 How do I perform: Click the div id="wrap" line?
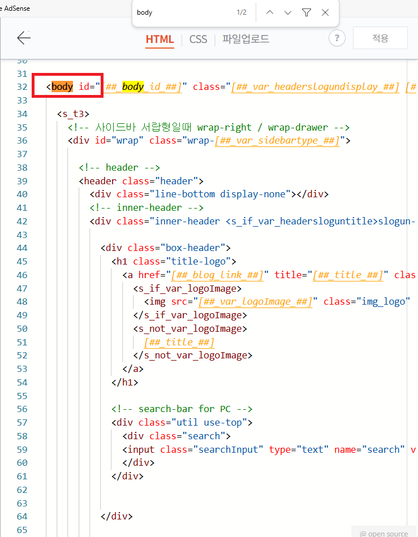(x=209, y=141)
